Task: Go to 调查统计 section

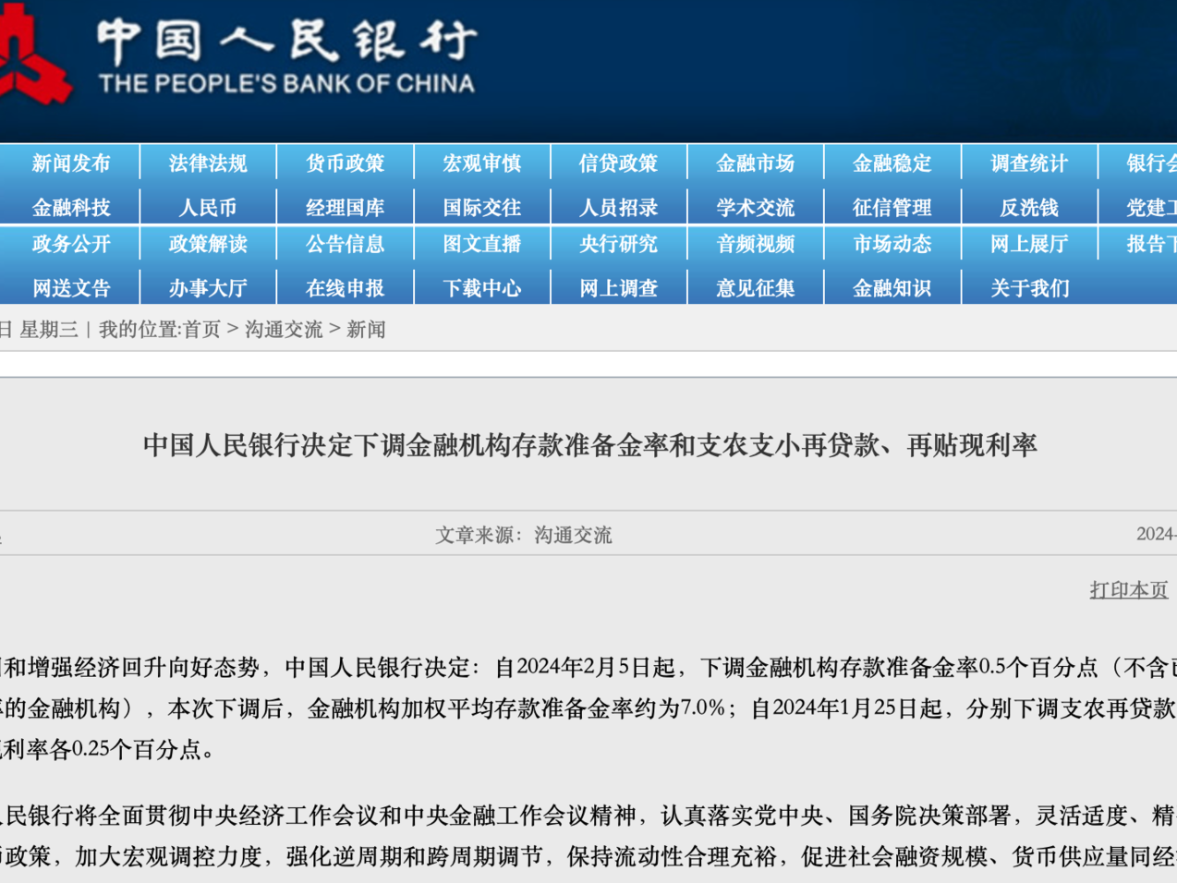Action: [x=1028, y=163]
